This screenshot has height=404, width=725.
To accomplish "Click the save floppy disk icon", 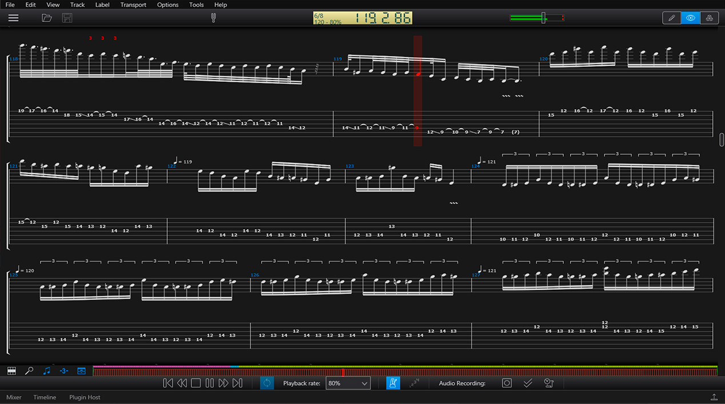I will point(67,18).
